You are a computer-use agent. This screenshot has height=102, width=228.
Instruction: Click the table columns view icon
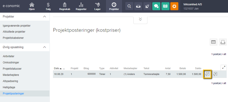pyautogui.click(x=213, y=42)
